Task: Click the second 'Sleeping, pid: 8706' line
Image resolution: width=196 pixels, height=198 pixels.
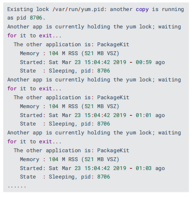Action: [x=79, y=124]
